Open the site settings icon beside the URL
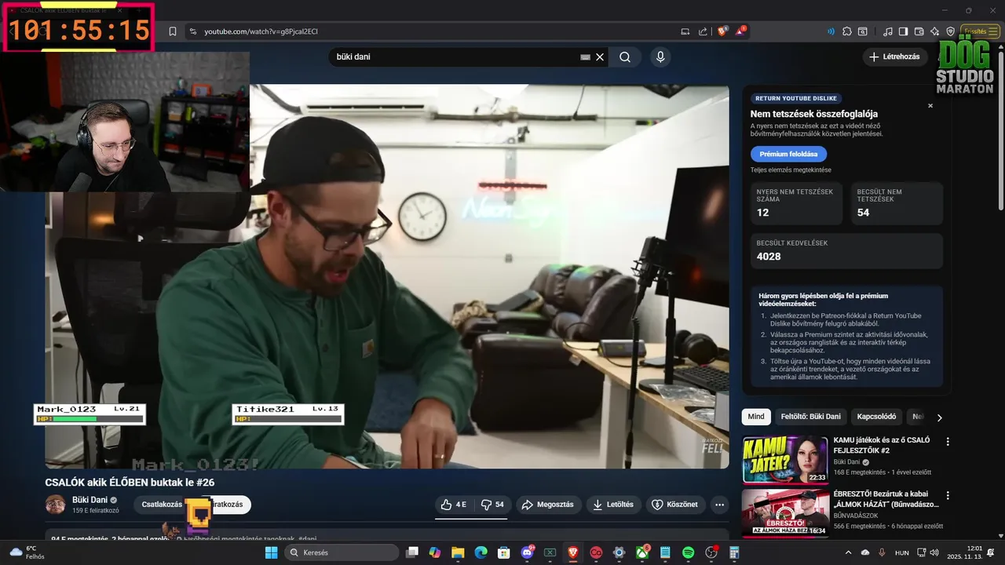 pos(192,31)
